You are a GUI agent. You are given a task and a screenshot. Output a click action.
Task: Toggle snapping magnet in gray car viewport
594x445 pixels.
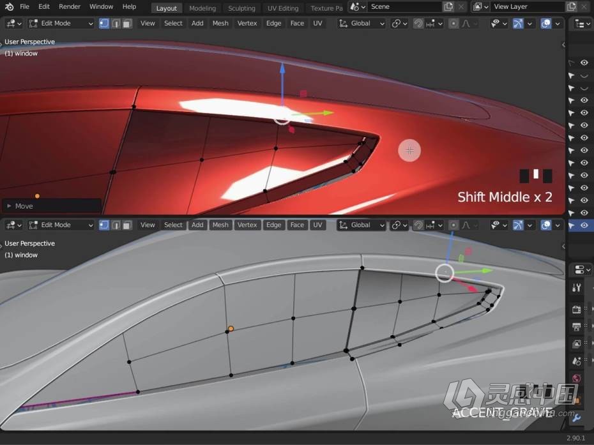418,225
